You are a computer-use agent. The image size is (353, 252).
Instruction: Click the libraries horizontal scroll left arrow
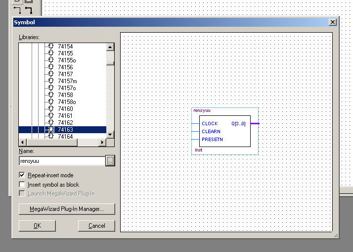23,143
